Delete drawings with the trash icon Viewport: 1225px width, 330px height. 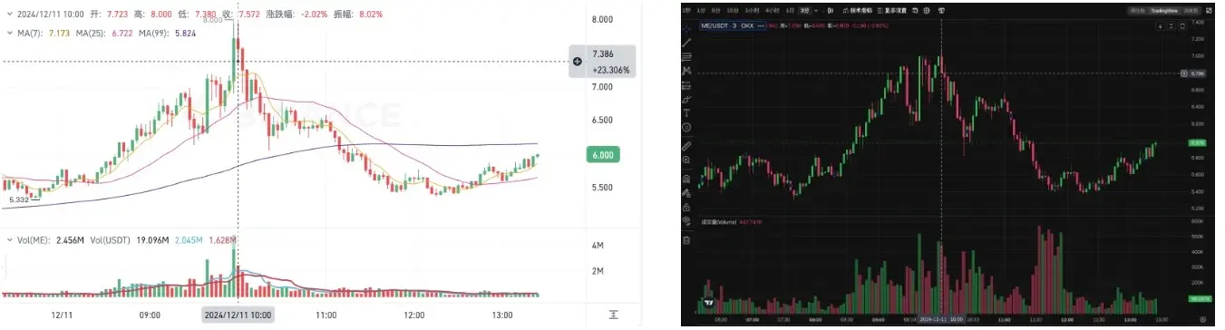click(x=686, y=239)
